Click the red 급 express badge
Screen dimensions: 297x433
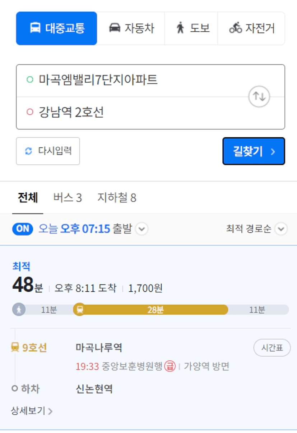tap(170, 366)
